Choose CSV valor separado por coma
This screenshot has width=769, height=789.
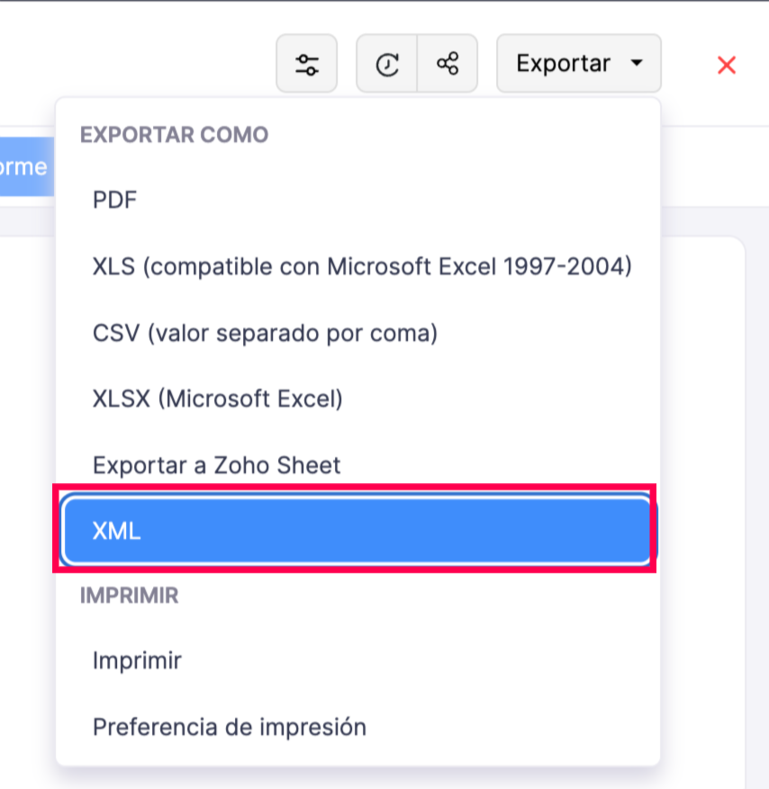pos(265,333)
